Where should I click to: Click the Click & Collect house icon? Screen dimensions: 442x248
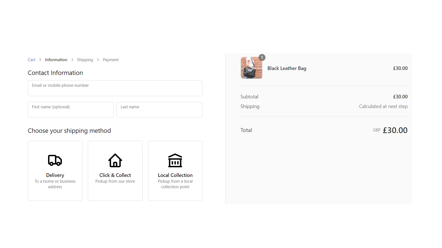coord(115,160)
